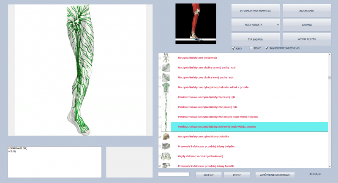Select torso back wall lymph vessels icon
Viewport: 338px width, 183px height.
click(167, 87)
